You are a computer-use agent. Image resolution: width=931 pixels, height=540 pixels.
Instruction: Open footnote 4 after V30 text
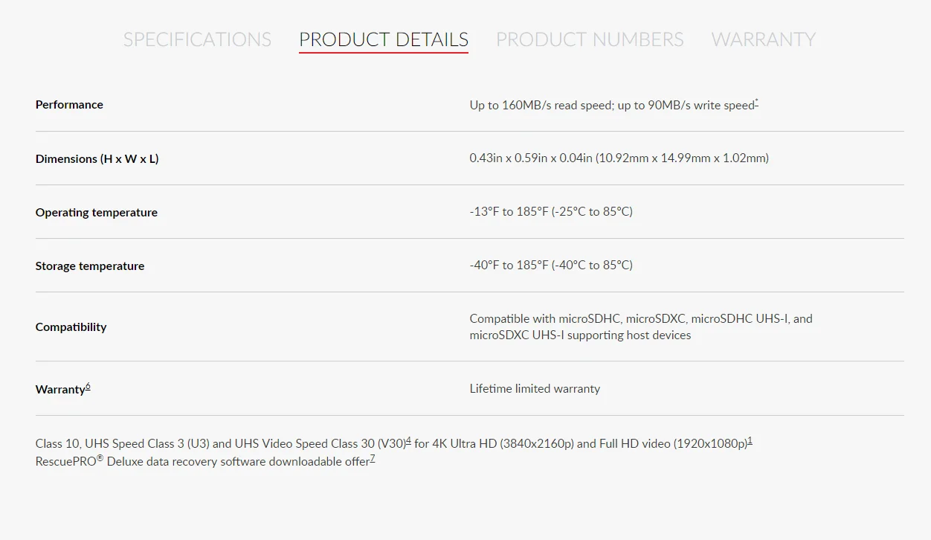tap(408, 440)
